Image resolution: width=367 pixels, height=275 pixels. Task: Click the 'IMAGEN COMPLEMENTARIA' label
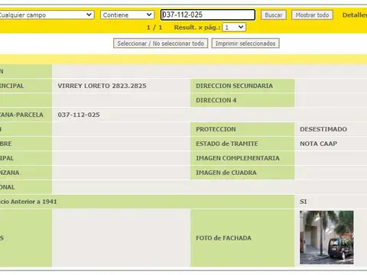[x=238, y=158]
